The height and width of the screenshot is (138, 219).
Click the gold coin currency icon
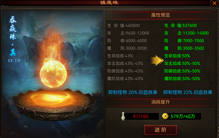tap(165, 116)
